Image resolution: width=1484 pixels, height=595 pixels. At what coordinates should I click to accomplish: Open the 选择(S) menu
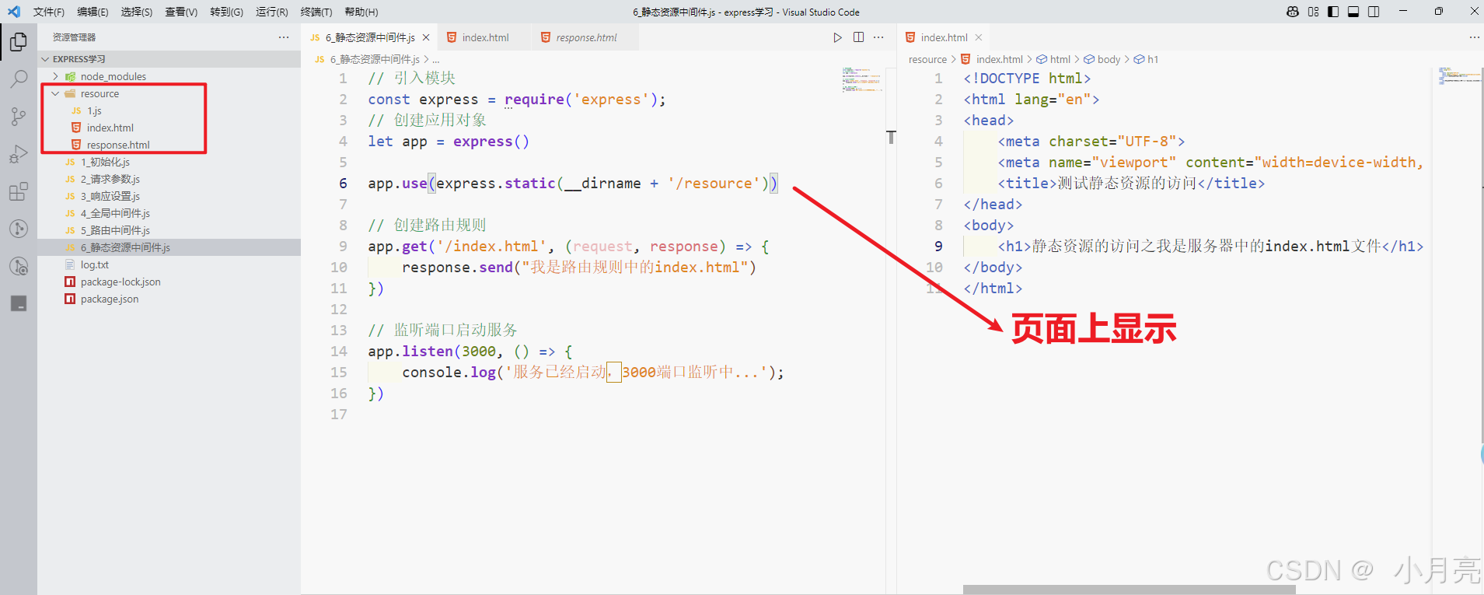pyautogui.click(x=137, y=12)
